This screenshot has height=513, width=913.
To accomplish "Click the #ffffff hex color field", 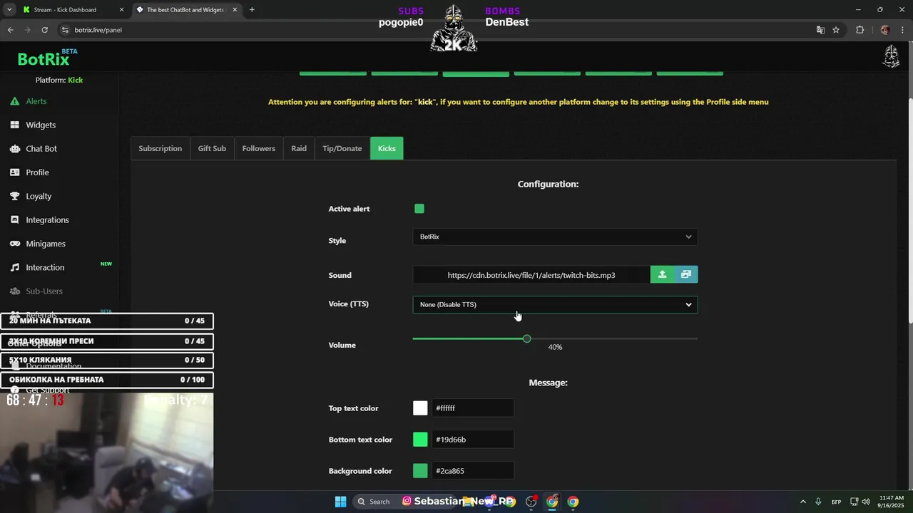I will click(x=473, y=408).
